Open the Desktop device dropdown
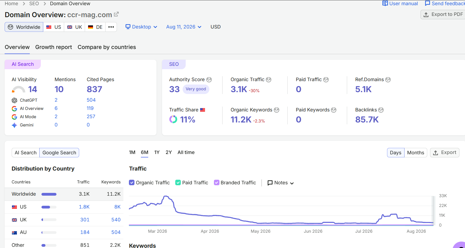The height and width of the screenshot is (248, 465). [141, 27]
